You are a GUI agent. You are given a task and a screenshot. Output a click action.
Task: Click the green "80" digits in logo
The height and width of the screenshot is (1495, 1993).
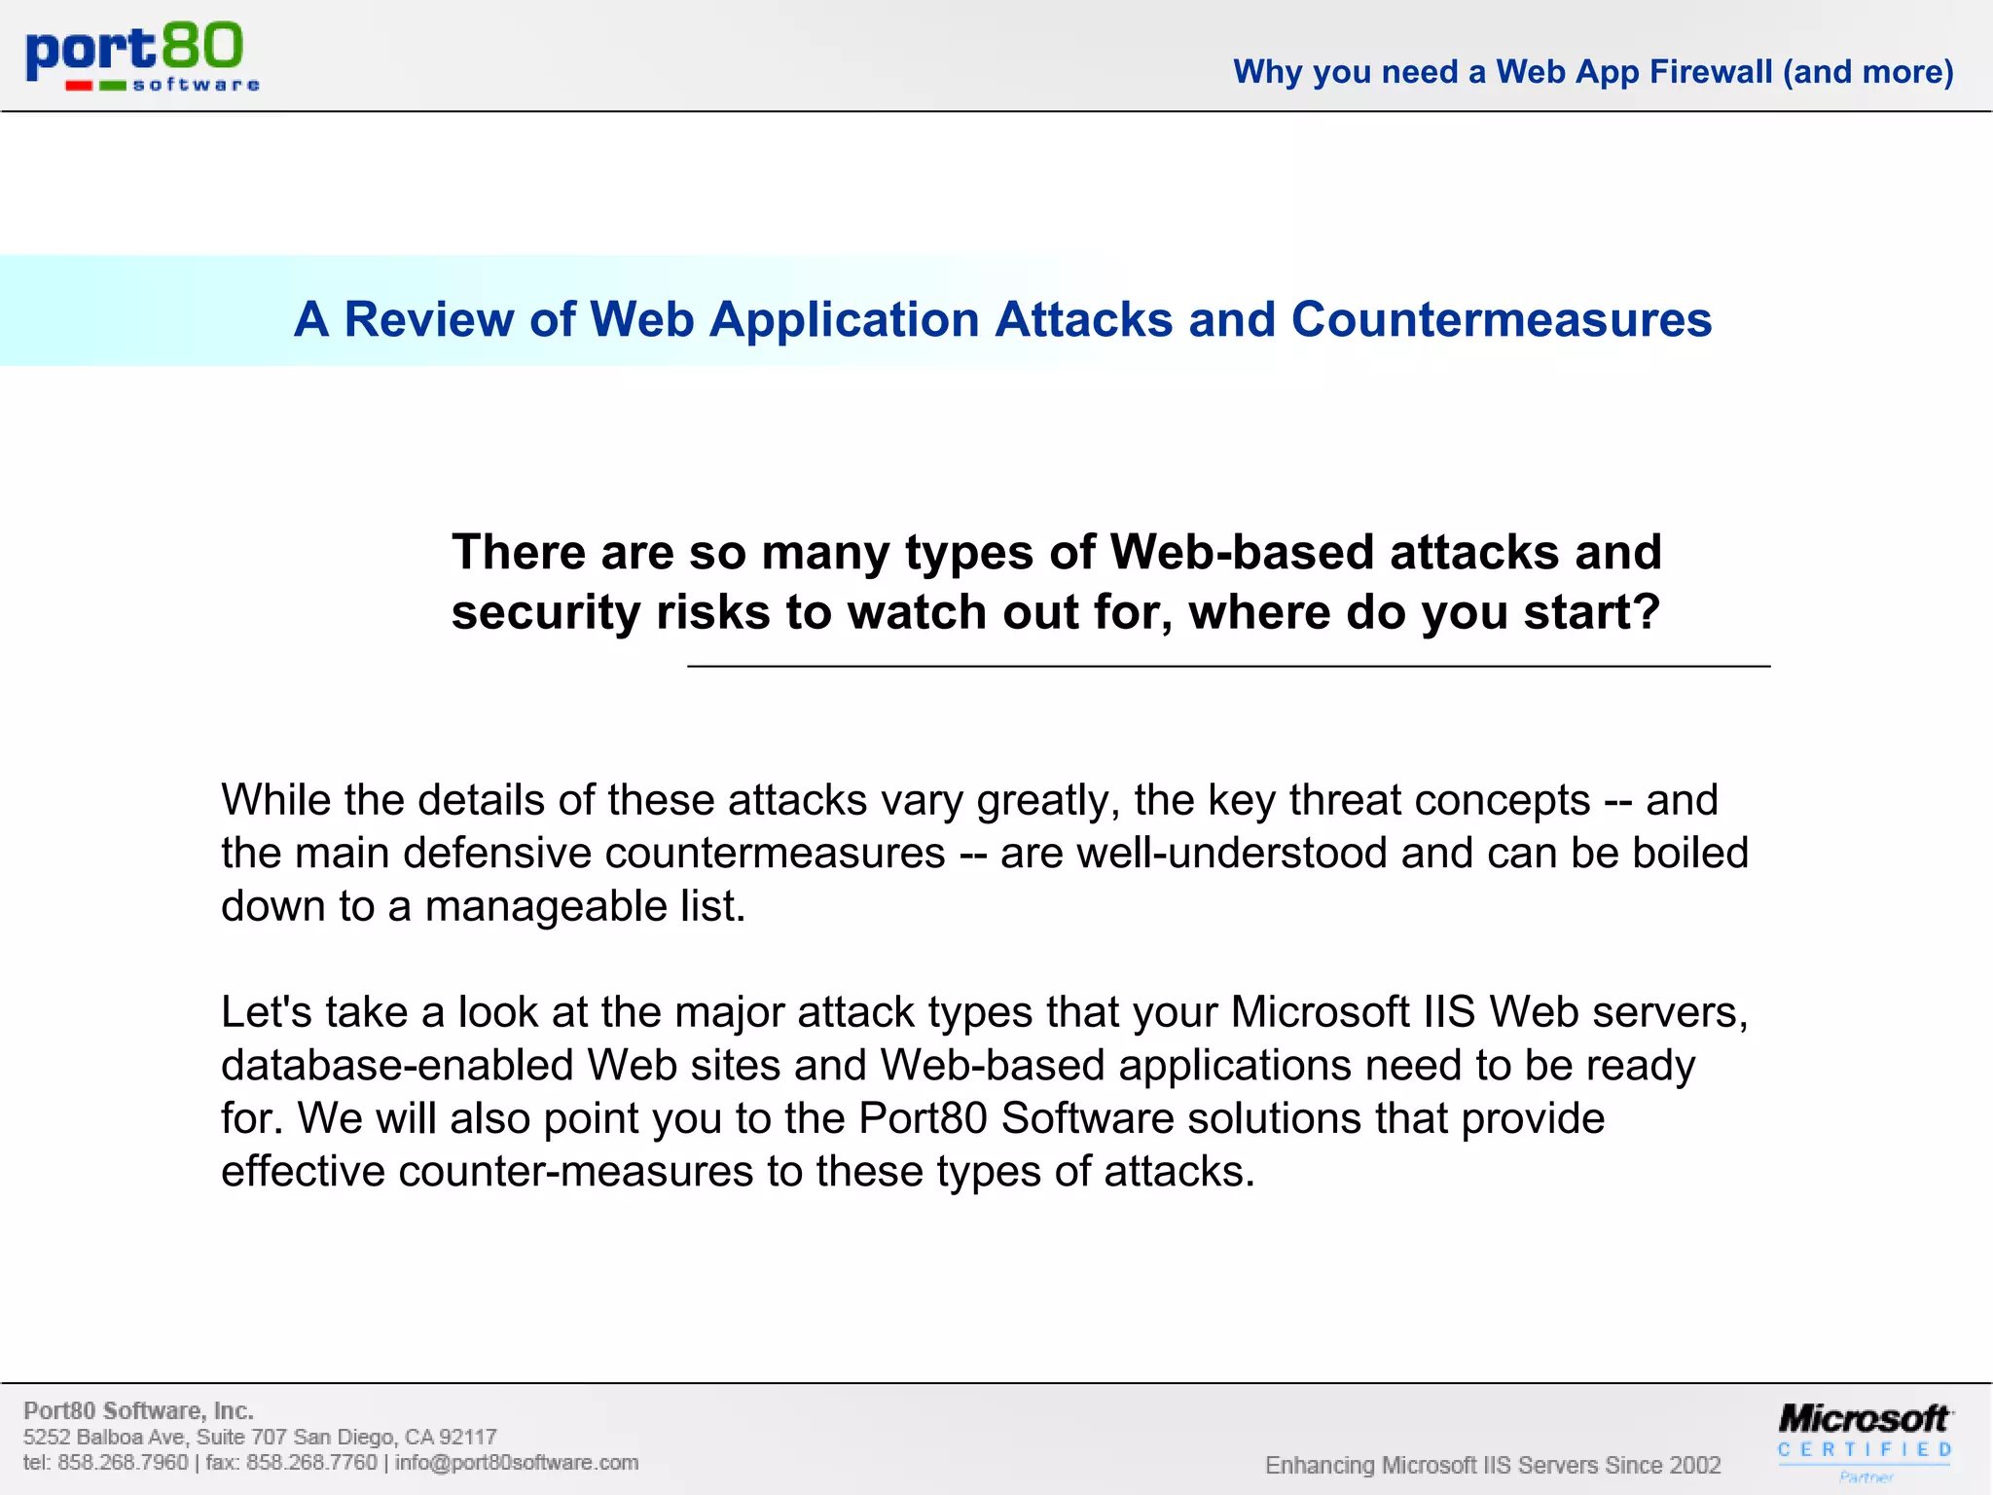[x=201, y=46]
